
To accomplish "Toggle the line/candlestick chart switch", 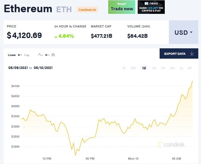I will pos(47,55).
